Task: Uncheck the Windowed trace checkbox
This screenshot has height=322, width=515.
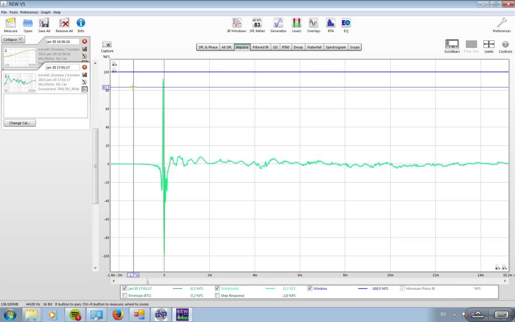Action: tap(217, 288)
